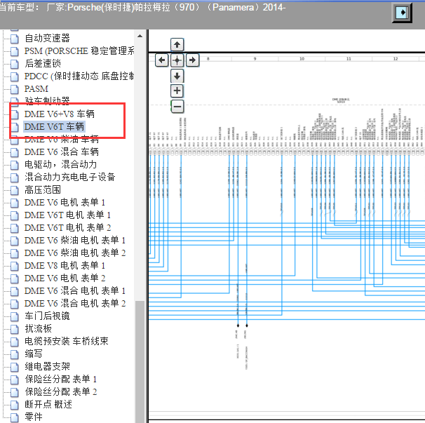The image size is (425, 423).
Task: Click the document icon beside 车门后视镜
Action: point(15,316)
